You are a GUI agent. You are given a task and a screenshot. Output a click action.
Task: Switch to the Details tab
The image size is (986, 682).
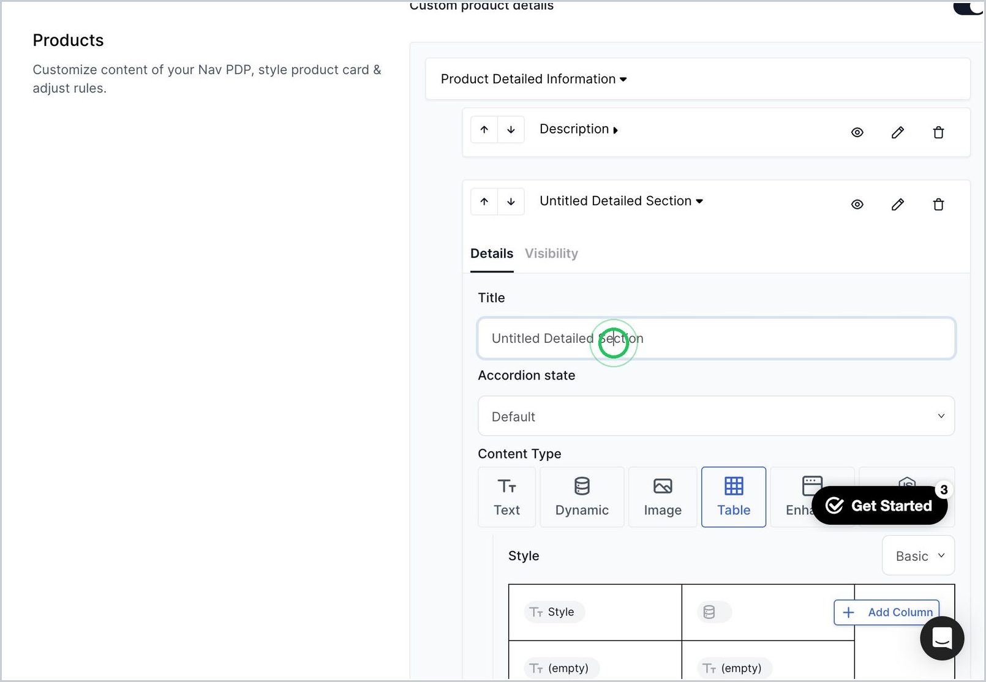[492, 253]
